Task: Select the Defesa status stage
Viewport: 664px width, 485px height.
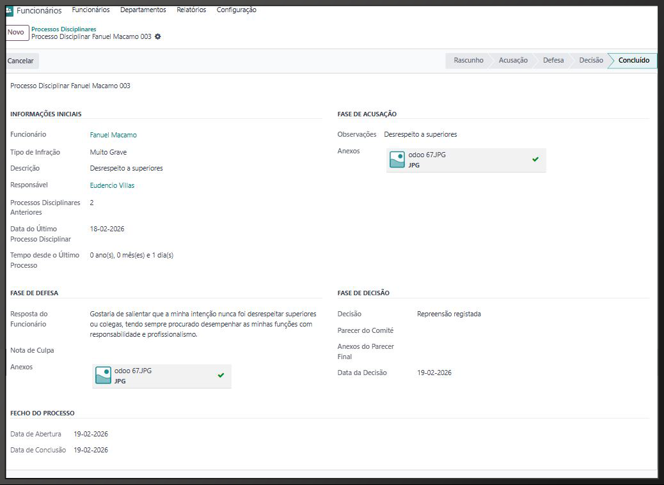Action: point(553,61)
